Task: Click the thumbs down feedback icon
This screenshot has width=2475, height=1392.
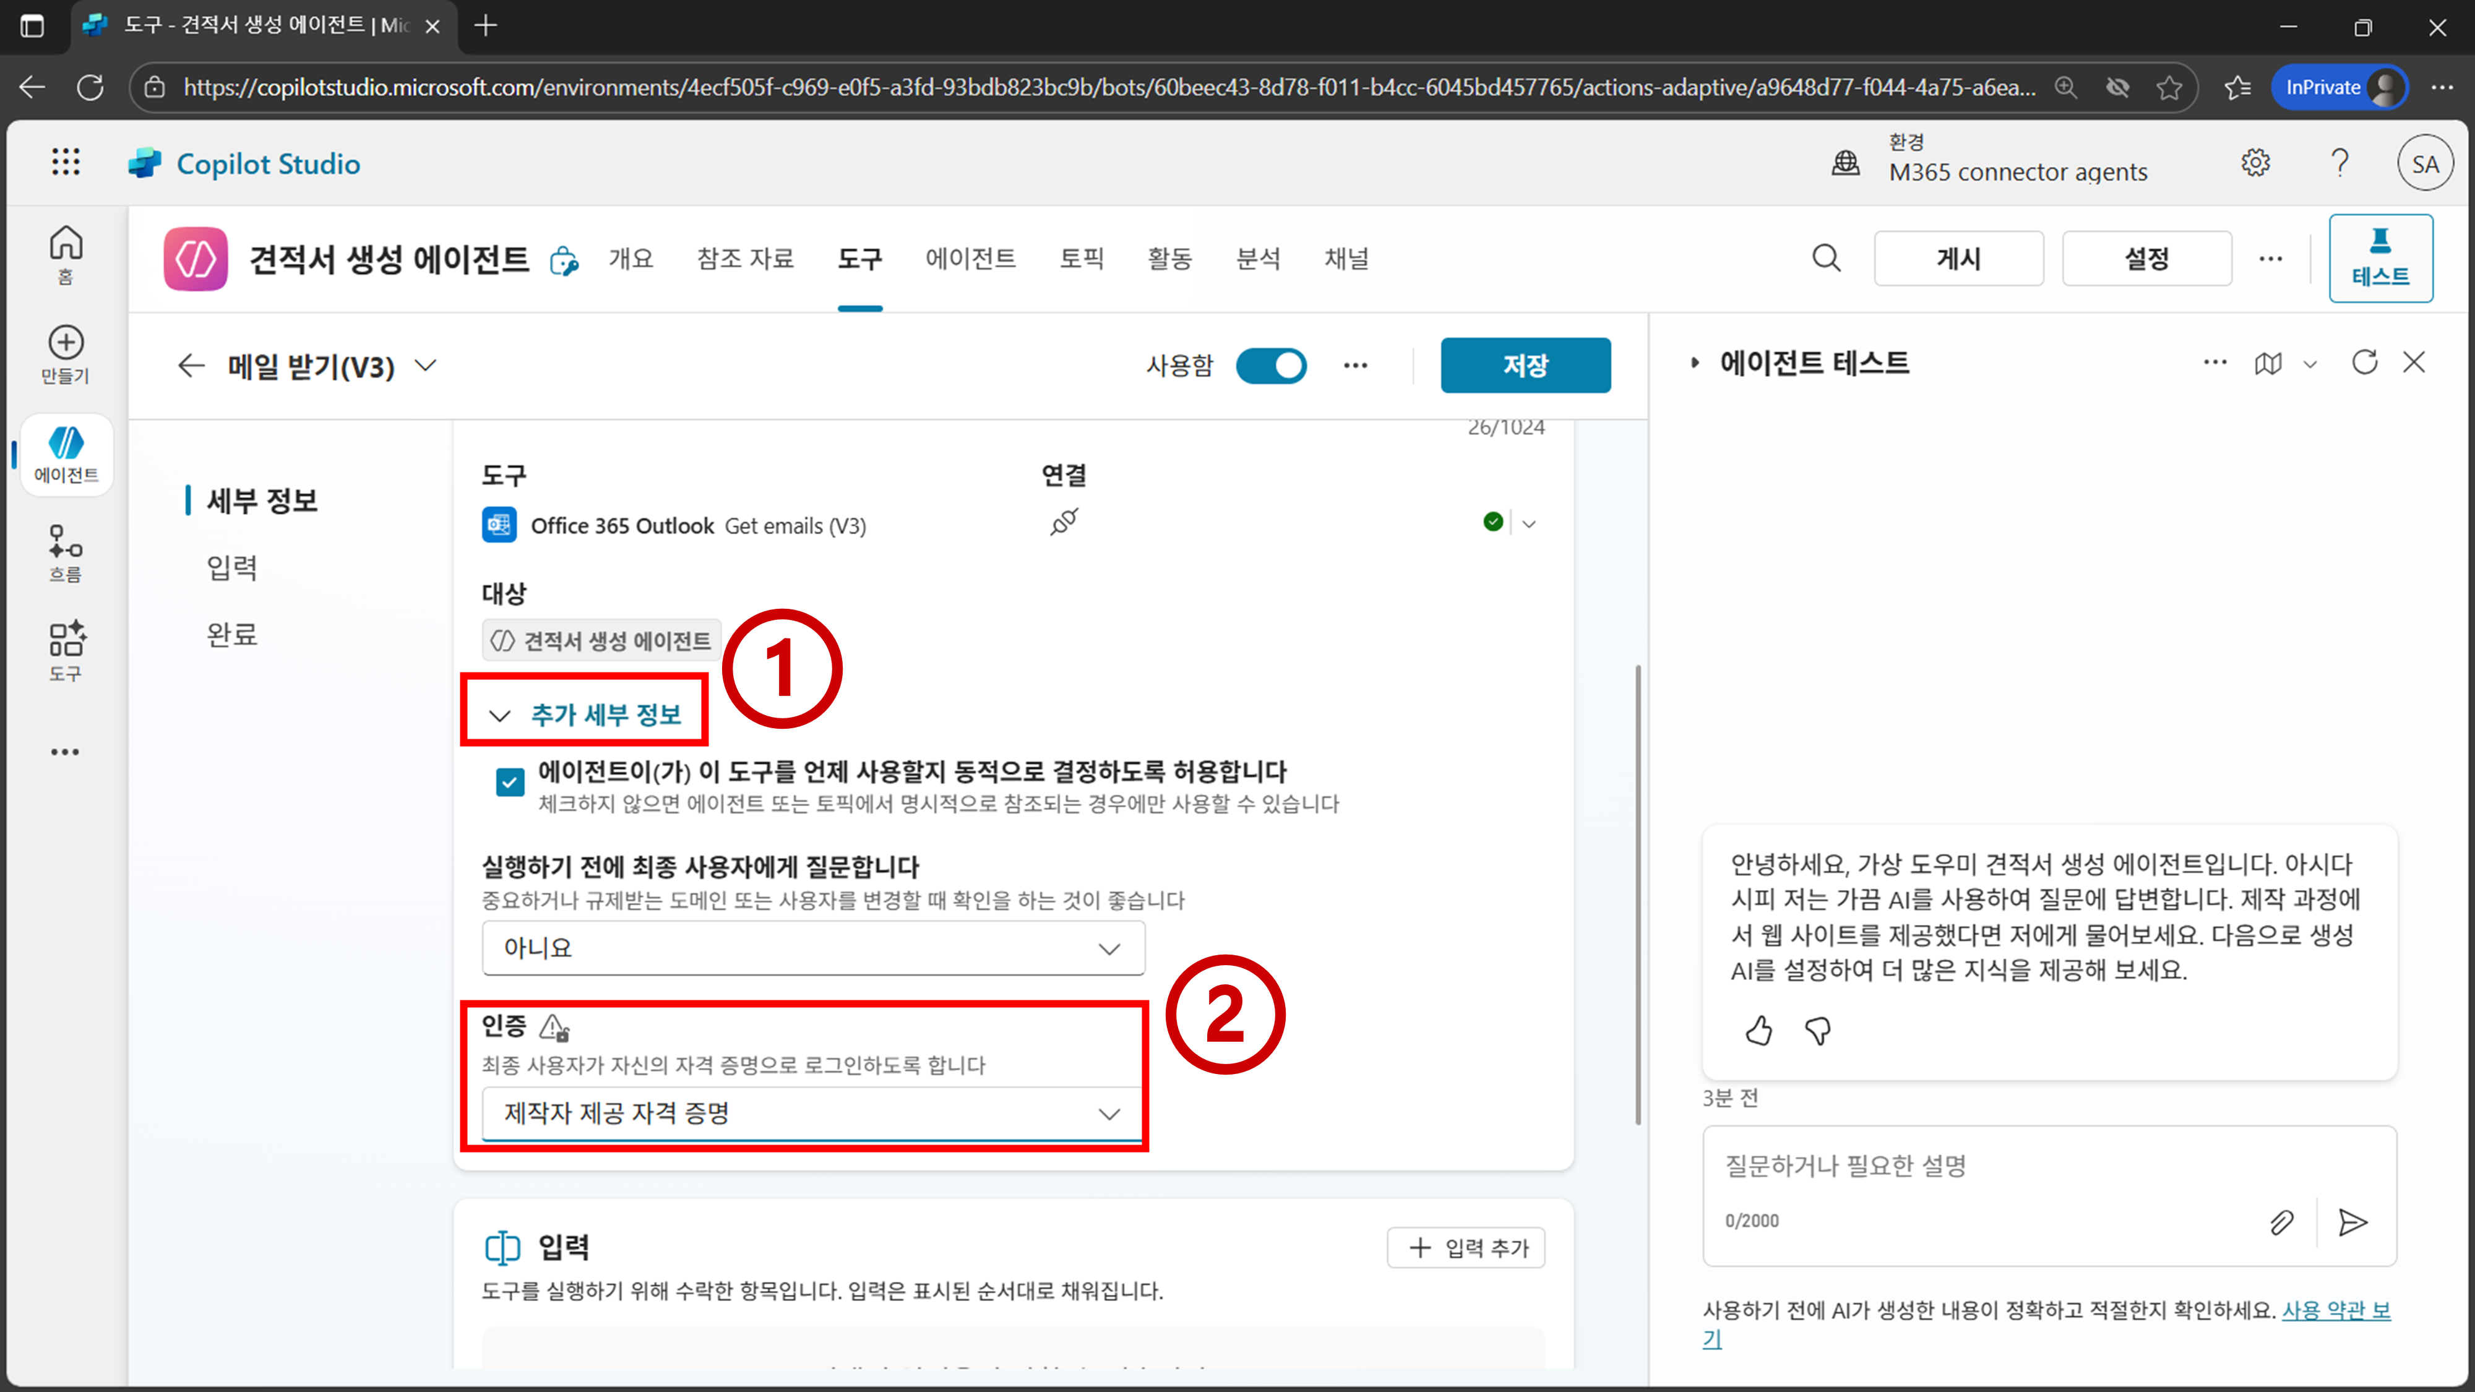Action: (x=1818, y=1031)
